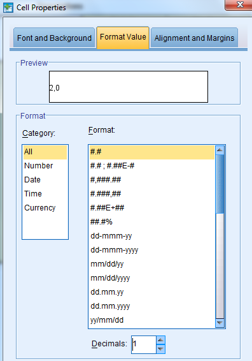
Task: Select the Format Value tab
Action: pos(123,37)
